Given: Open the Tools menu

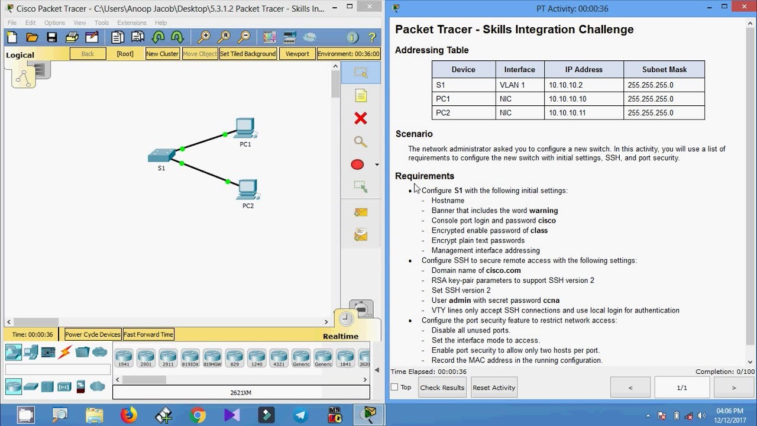Looking at the screenshot, I should click(102, 22).
